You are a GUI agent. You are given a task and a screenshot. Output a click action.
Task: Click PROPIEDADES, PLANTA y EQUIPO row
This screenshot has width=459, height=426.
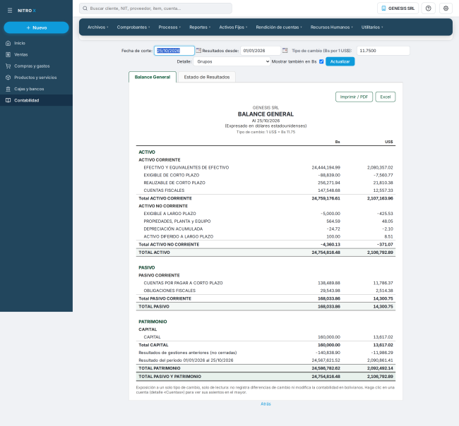[x=266, y=221]
